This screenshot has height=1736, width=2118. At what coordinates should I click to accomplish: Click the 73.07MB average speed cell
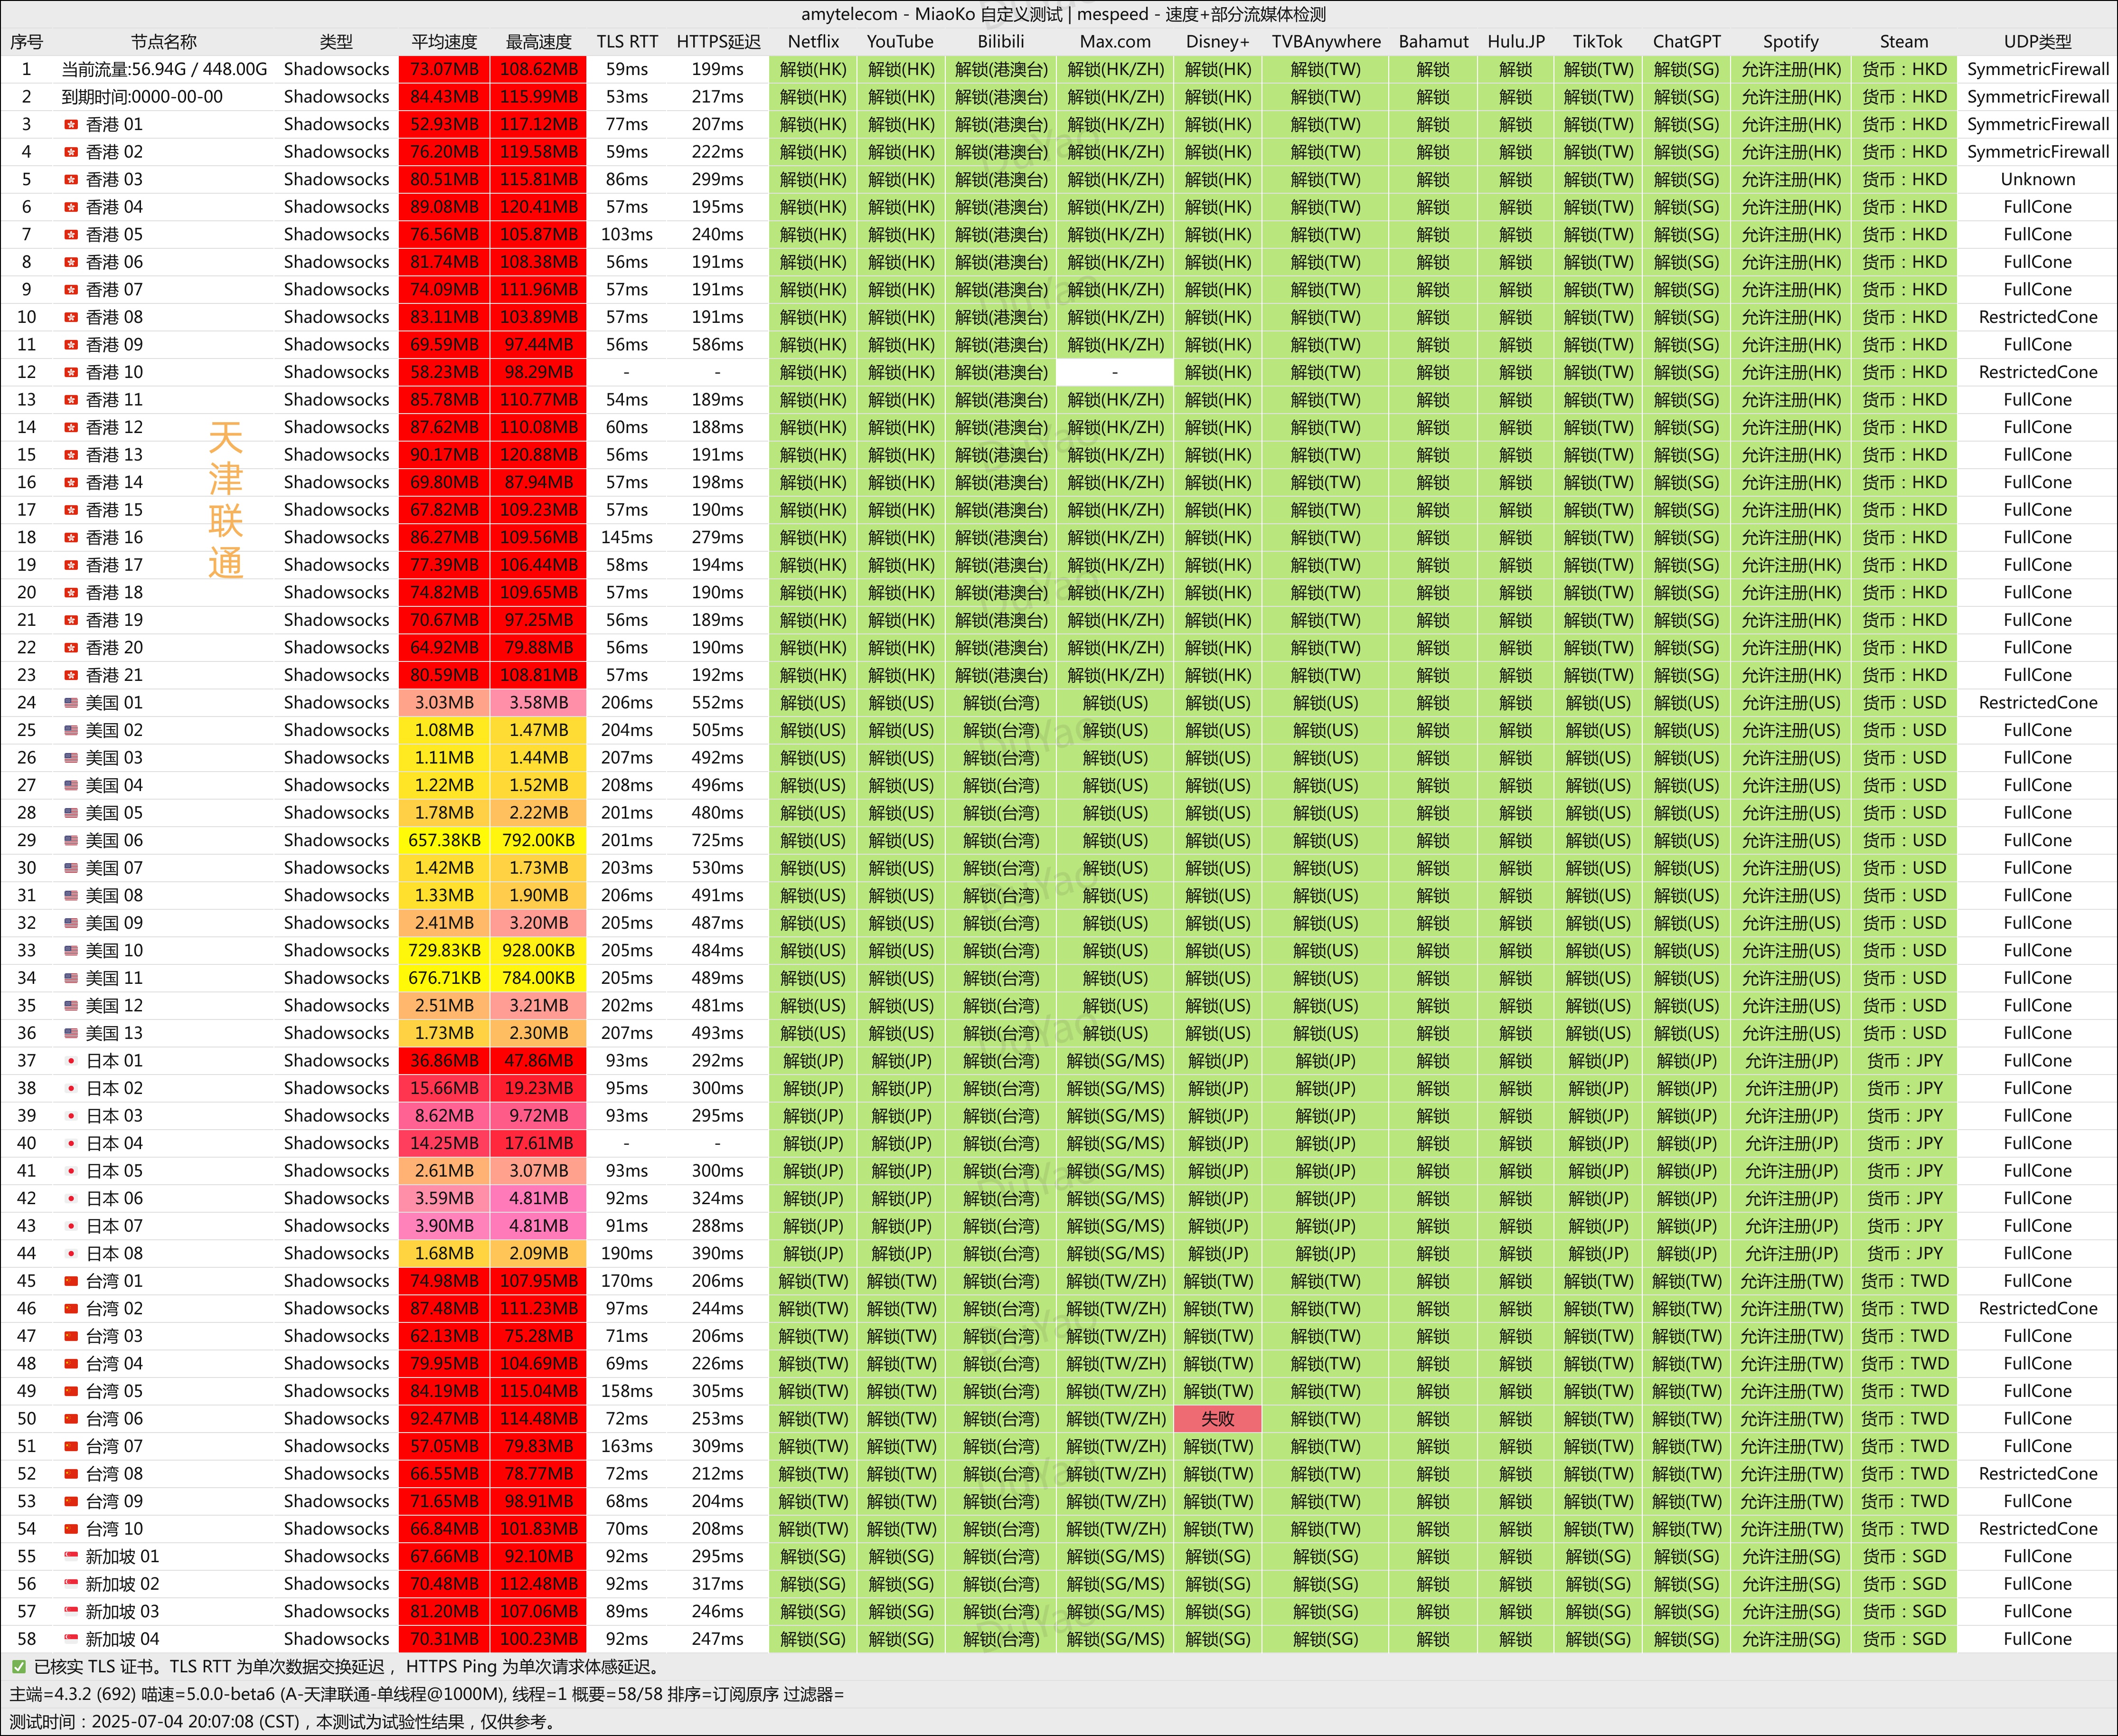point(444,69)
